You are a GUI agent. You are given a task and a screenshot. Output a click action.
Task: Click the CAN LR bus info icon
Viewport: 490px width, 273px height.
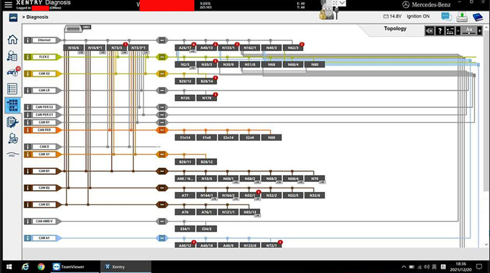[x=28, y=91]
